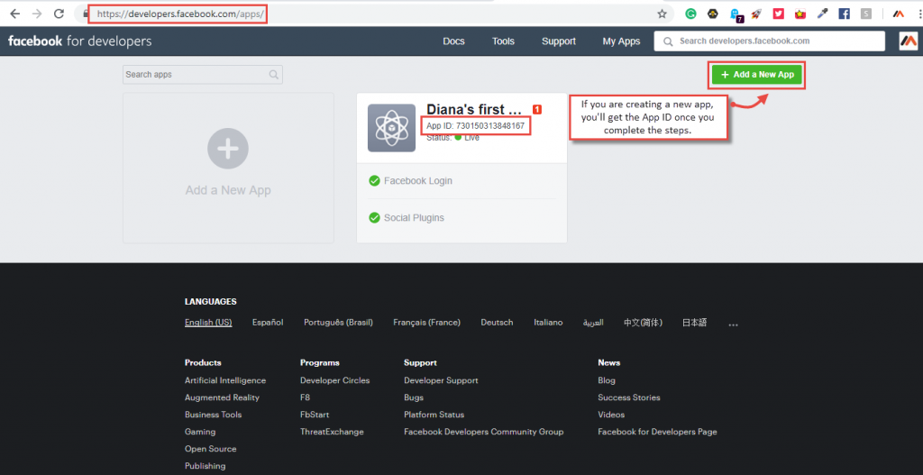Click the browser address bar URL
Image resolution: width=923 pixels, height=475 pixels.
(180, 14)
